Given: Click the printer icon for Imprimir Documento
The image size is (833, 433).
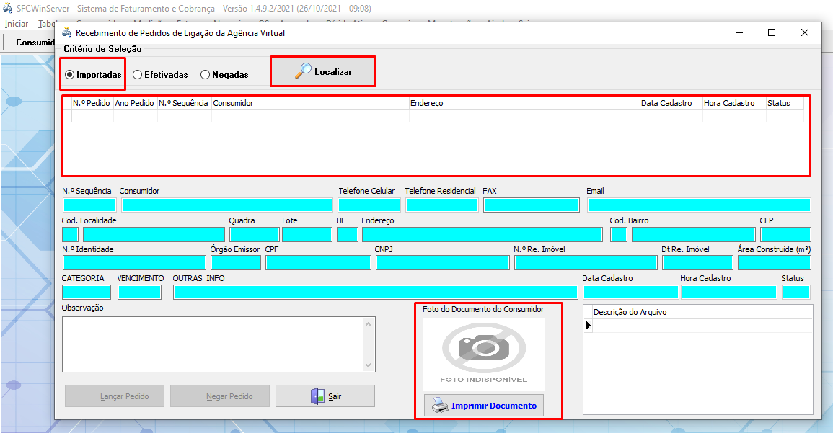Looking at the screenshot, I should point(439,406).
